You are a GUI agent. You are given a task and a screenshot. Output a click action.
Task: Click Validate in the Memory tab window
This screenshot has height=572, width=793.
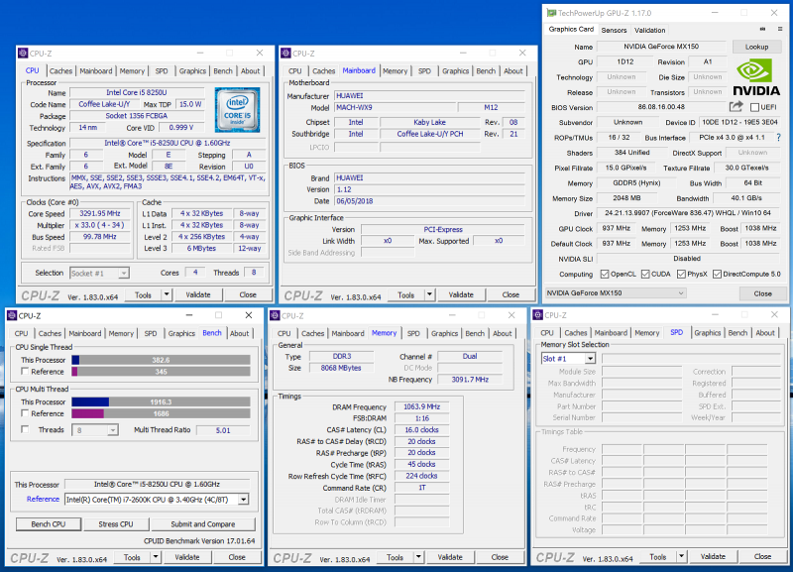point(450,557)
